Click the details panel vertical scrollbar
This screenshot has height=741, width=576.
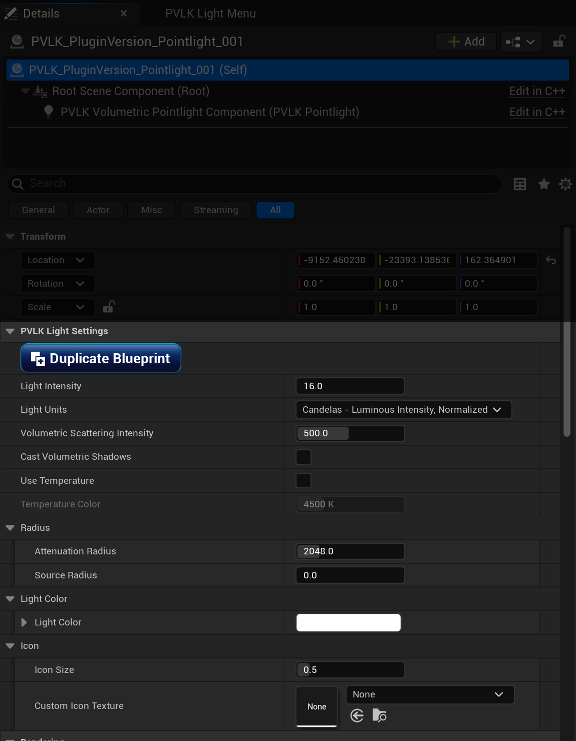pyautogui.click(x=567, y=332)
